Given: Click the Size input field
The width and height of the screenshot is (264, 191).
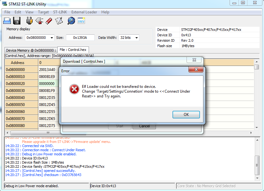Looking at the screenshot, I should (x=80, y=38).
